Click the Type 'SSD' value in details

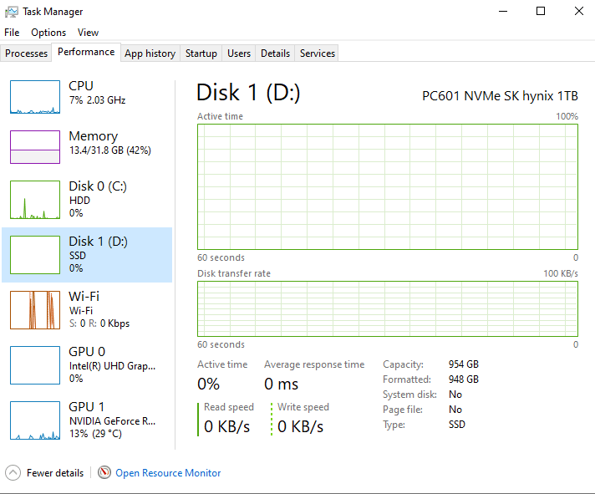click(x=457, y=425)
